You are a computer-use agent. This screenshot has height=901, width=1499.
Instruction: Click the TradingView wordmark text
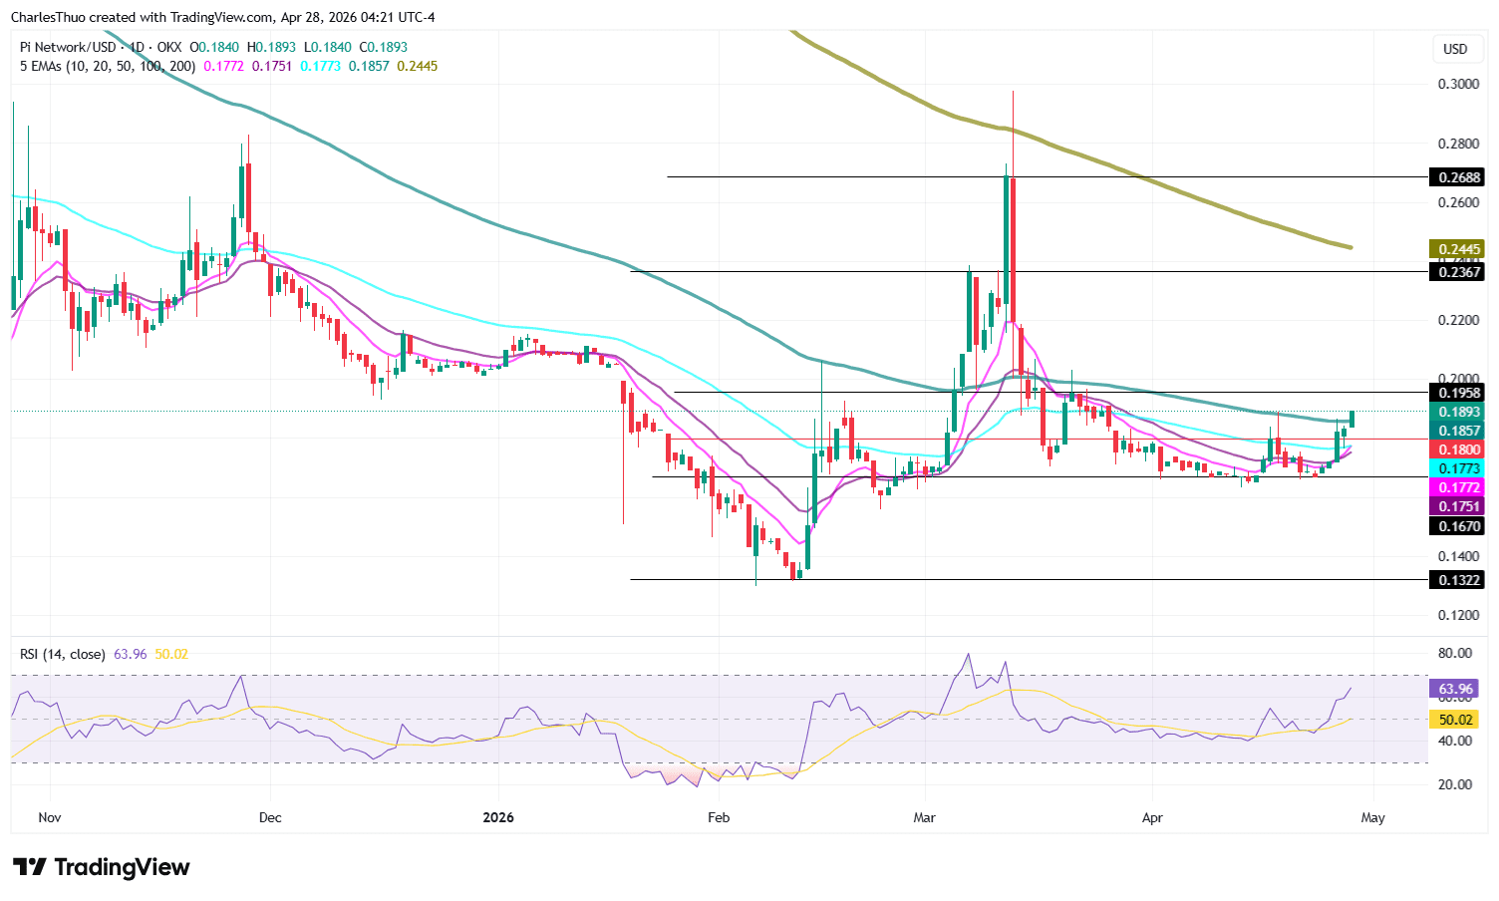tap(120, 866)
